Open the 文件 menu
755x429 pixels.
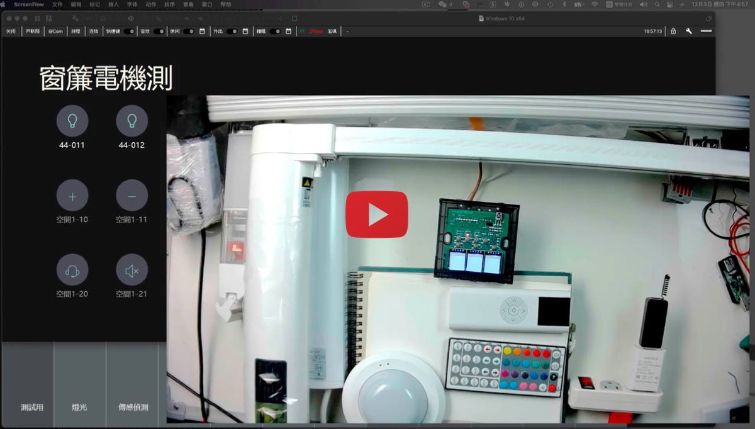coord(57,4)
